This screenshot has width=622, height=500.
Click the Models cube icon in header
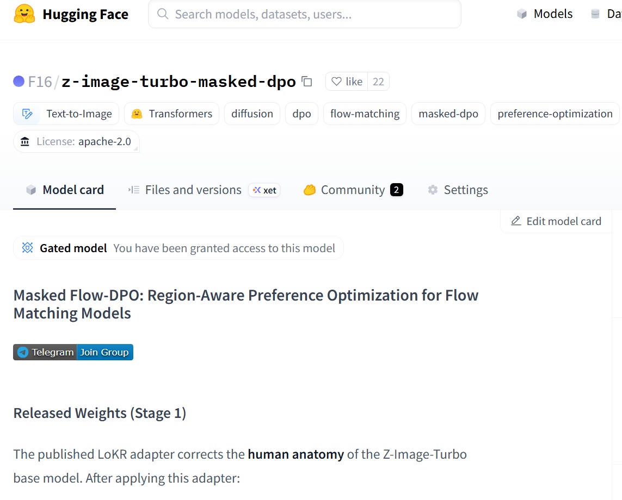522,14
